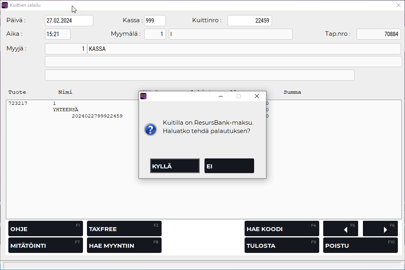Confirm refund with KYLLÄ button
This screenshot has height=270, width=405.
tap(175, 166)
